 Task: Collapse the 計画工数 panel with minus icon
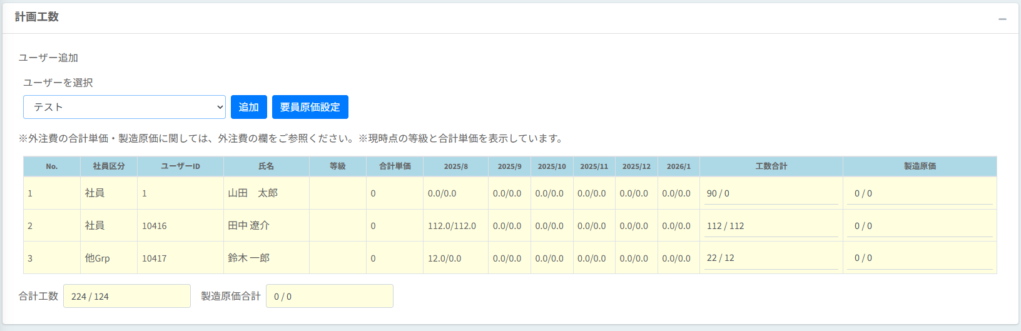coord(1002,19)
